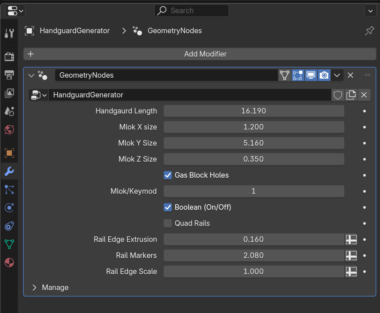Collapse the GeometryNodes modifier panel

(x=31, y=75)
